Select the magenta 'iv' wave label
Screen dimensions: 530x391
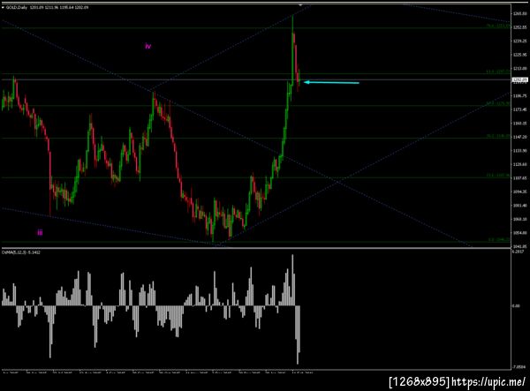(148, 46)
